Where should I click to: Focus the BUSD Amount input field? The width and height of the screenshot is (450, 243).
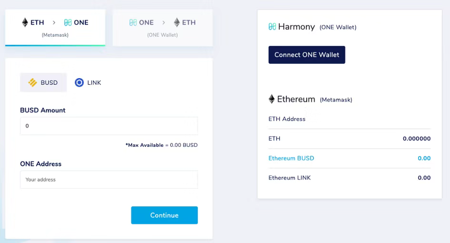click(x=109, y=126)
